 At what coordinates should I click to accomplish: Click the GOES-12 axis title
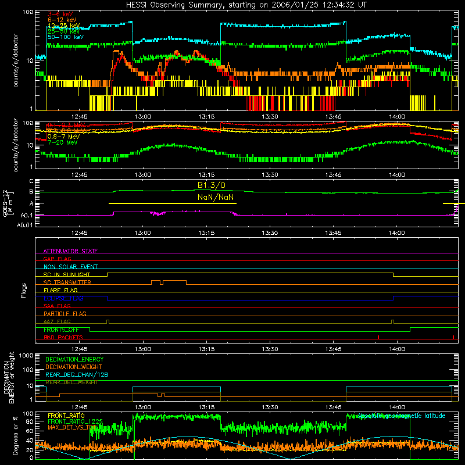8,203
